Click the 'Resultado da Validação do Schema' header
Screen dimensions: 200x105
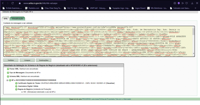(x=63, y=65)
